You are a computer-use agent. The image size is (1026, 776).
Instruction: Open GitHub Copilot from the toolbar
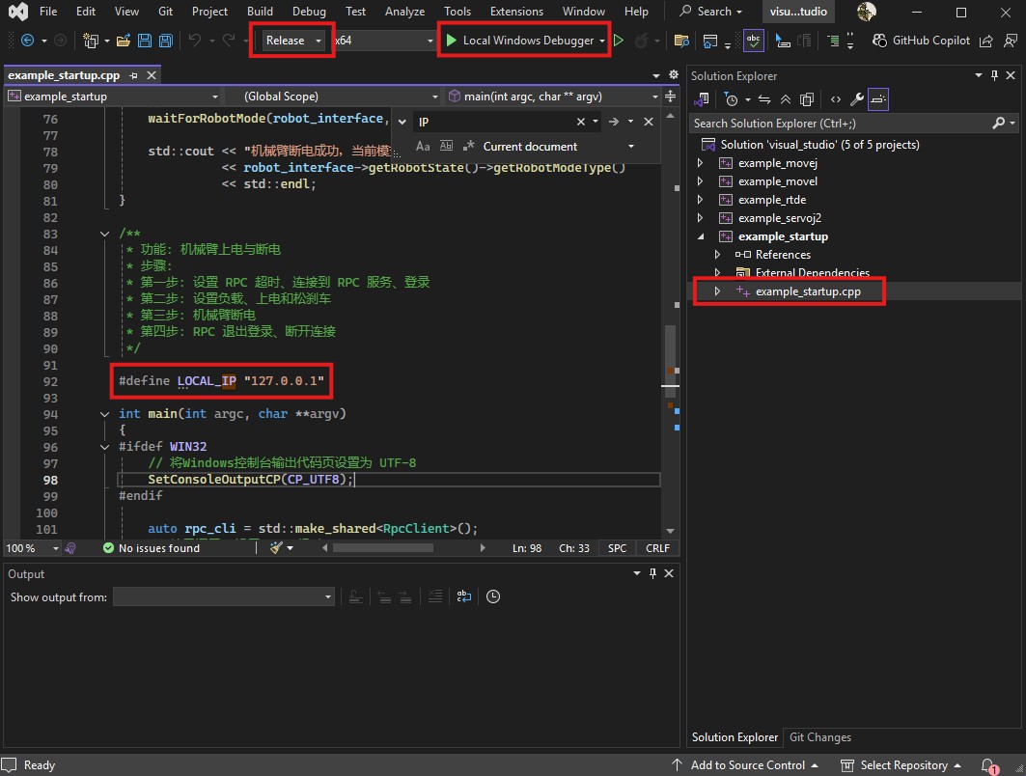pyautogui.click(x=922, y=41)
